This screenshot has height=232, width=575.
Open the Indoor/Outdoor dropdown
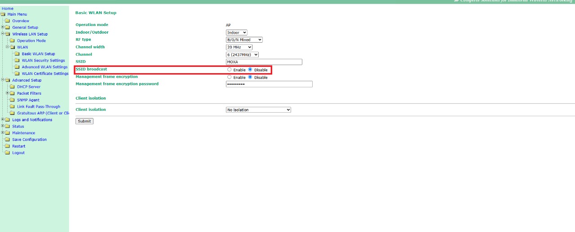point(236,33)
